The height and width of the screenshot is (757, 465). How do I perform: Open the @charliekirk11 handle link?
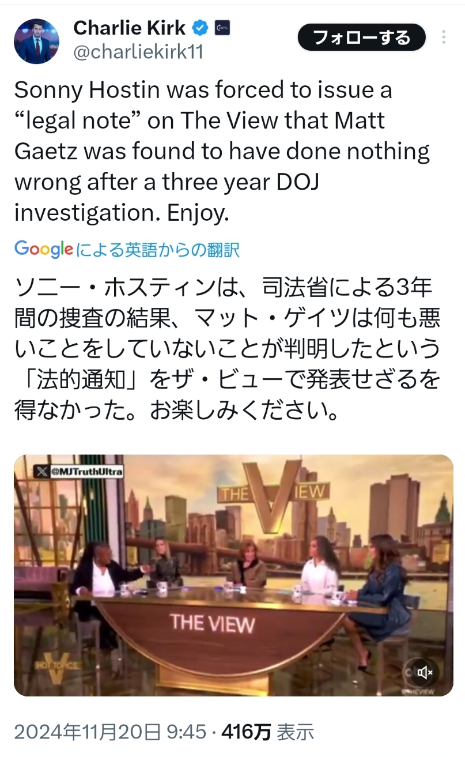(138, 52)
